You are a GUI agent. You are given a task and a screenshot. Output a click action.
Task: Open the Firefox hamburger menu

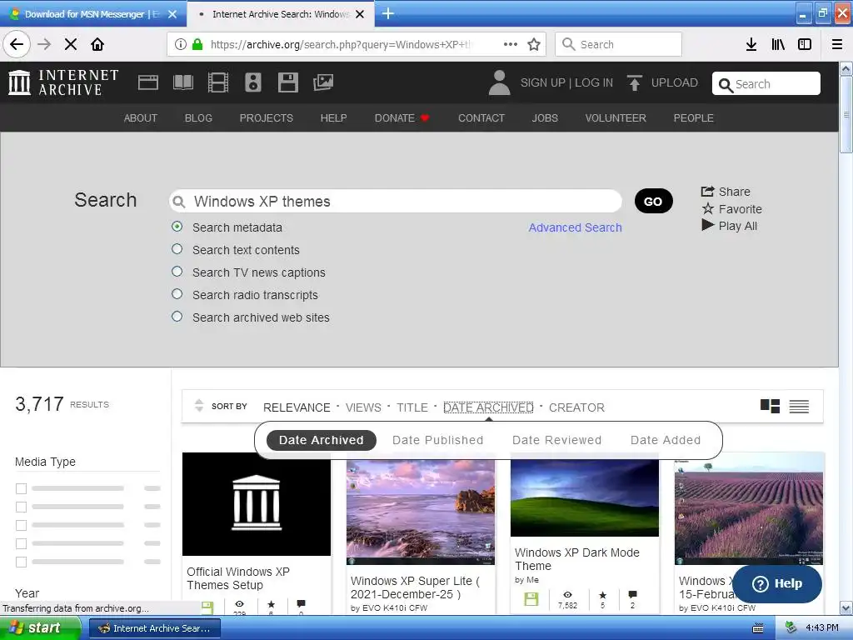pyautogui.click(x=837, y=44)
